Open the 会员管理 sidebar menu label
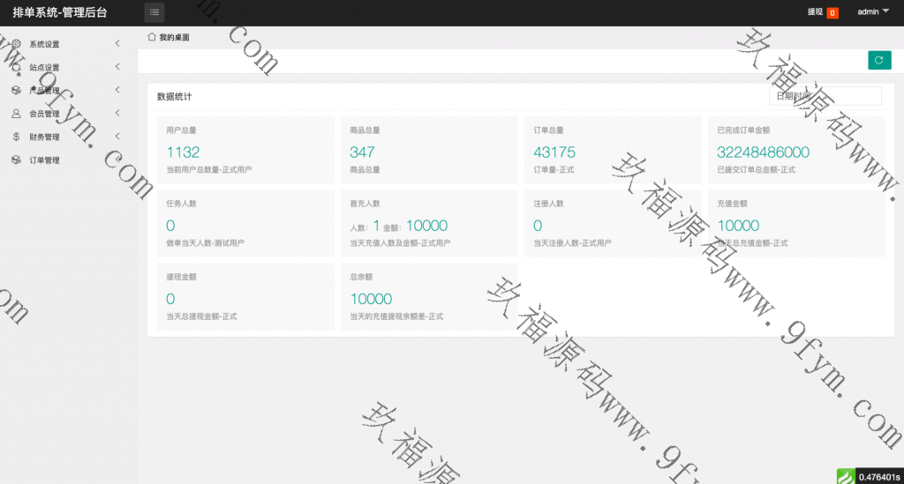Image resolution: width=904 pixels, height=484 pixels. tap(44, 114)
